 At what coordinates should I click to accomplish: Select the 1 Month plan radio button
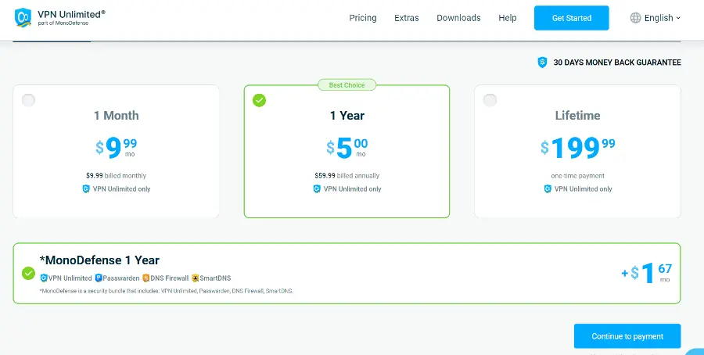[29, 100]
